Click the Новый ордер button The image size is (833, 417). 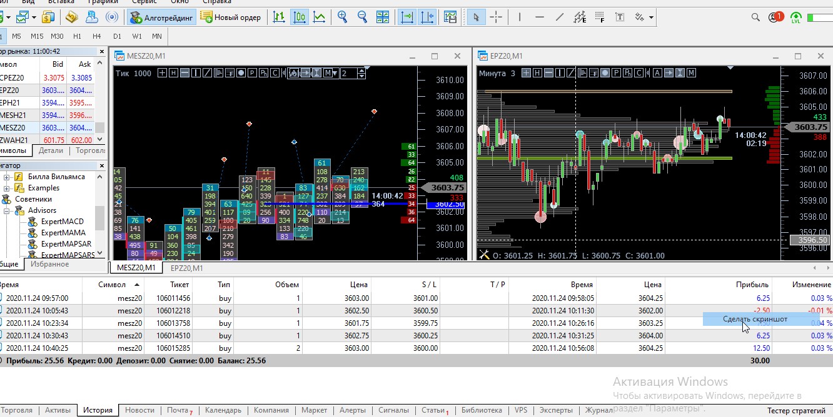[231, 17]
